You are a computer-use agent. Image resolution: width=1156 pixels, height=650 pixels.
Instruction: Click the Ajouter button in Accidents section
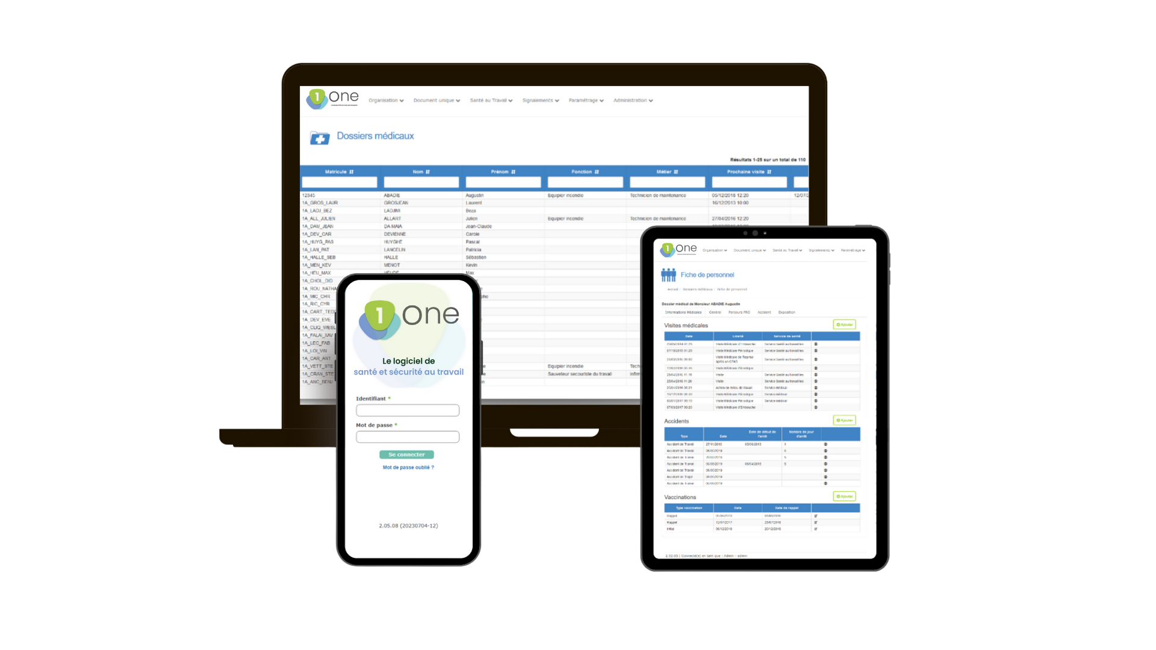click(x=845, y=421)
